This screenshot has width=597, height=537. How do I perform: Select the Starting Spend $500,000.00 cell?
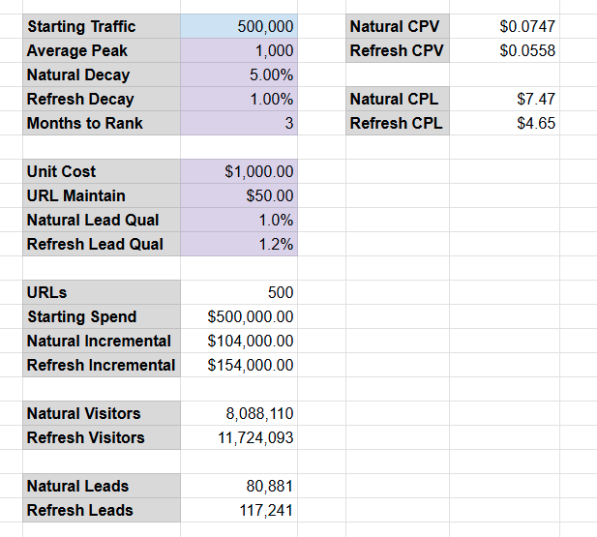click(x=239, y=317)
